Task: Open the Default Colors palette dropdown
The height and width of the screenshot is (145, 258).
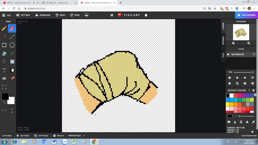Action: (x=249, y=90)
